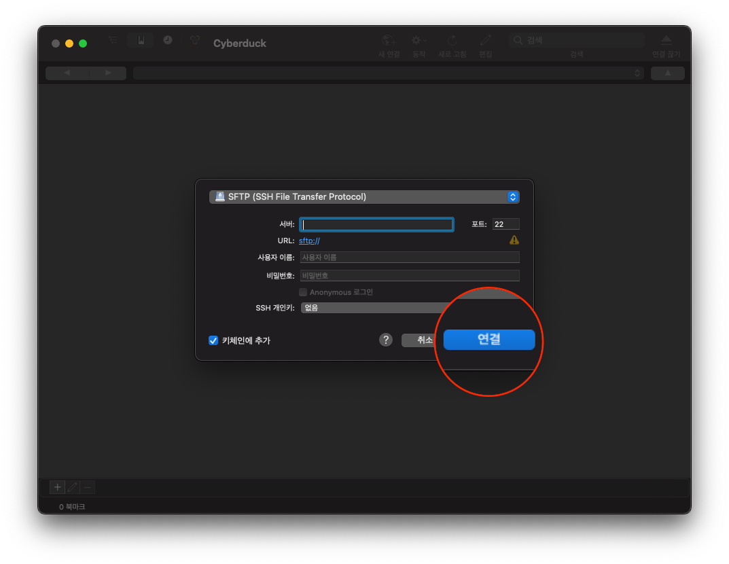This screenshot has width=729, height=564.
Task: Enable Anonymous 로그인 checkbox
Action: [x=303, y=292]
